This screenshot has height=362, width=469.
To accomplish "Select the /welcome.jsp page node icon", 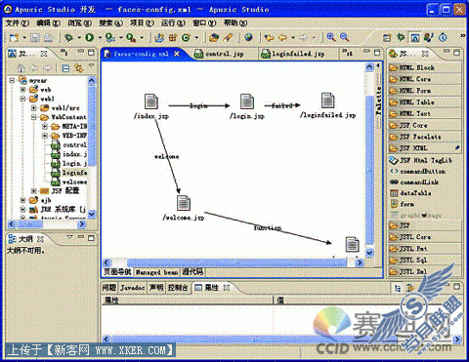I will [184, 203].
